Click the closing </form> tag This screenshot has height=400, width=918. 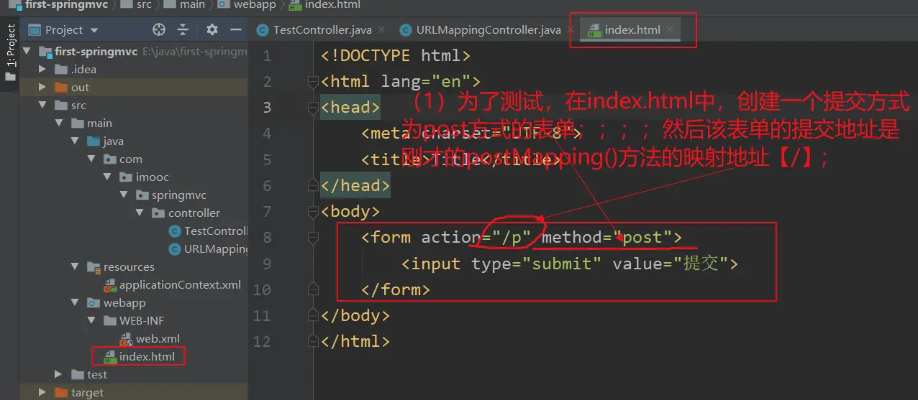(396, 289)
